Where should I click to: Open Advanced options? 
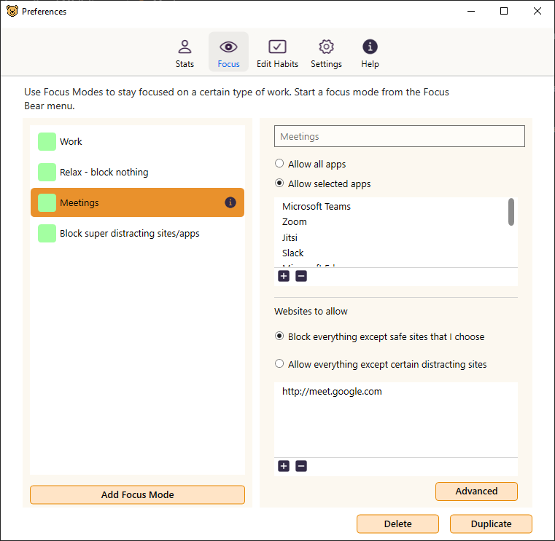pos(476,491)
